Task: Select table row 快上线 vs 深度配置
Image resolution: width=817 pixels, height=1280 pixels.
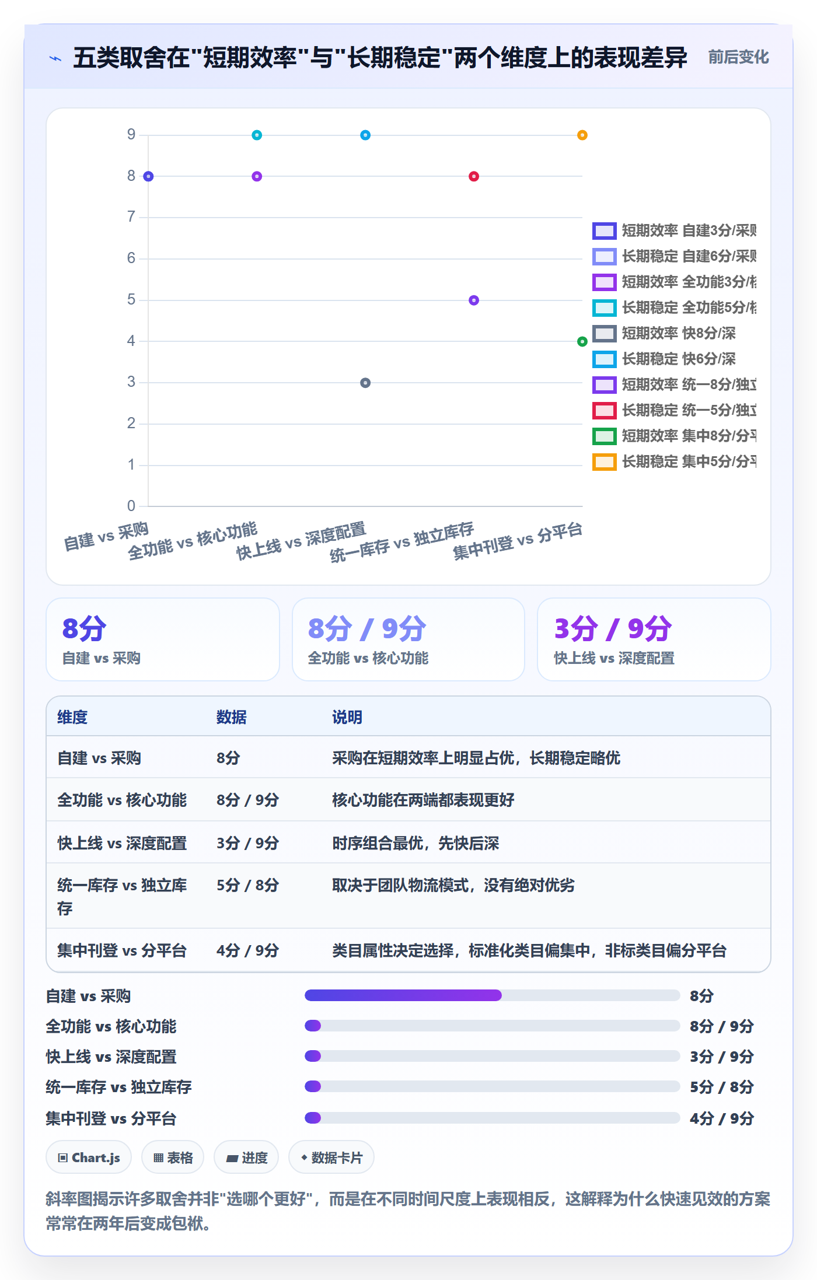Action: (x=408, y=842)
